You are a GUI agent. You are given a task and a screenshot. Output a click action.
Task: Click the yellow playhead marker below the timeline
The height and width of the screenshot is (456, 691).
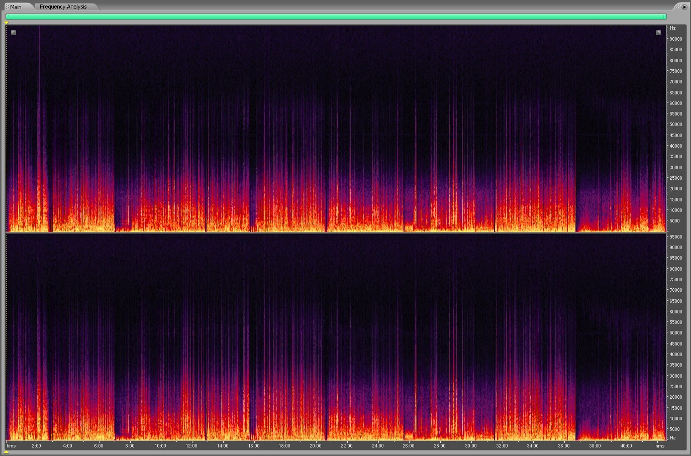(x=7, y=452)
